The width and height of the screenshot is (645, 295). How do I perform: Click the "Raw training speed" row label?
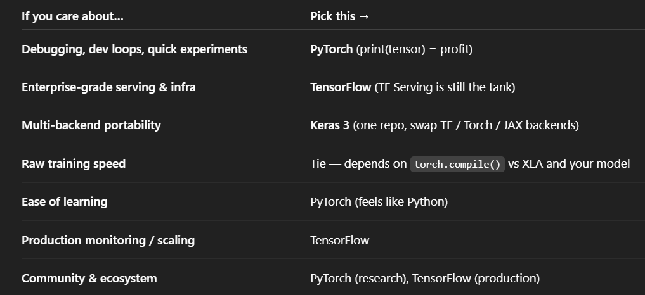point(74,164)
